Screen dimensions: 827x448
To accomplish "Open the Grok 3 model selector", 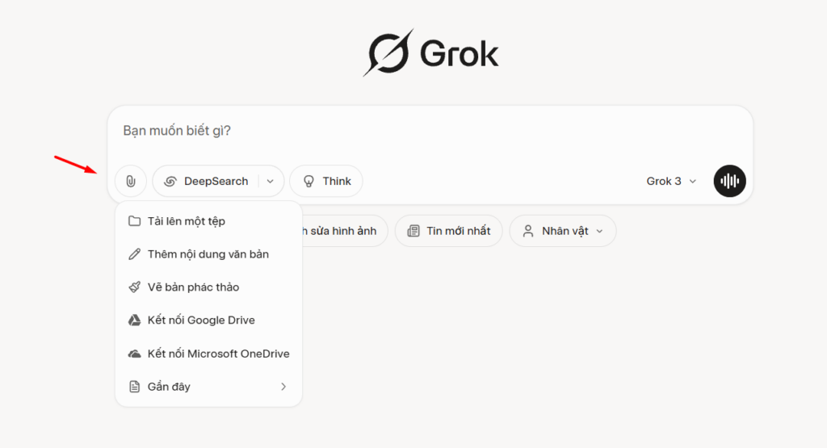I will coord(671,182).
